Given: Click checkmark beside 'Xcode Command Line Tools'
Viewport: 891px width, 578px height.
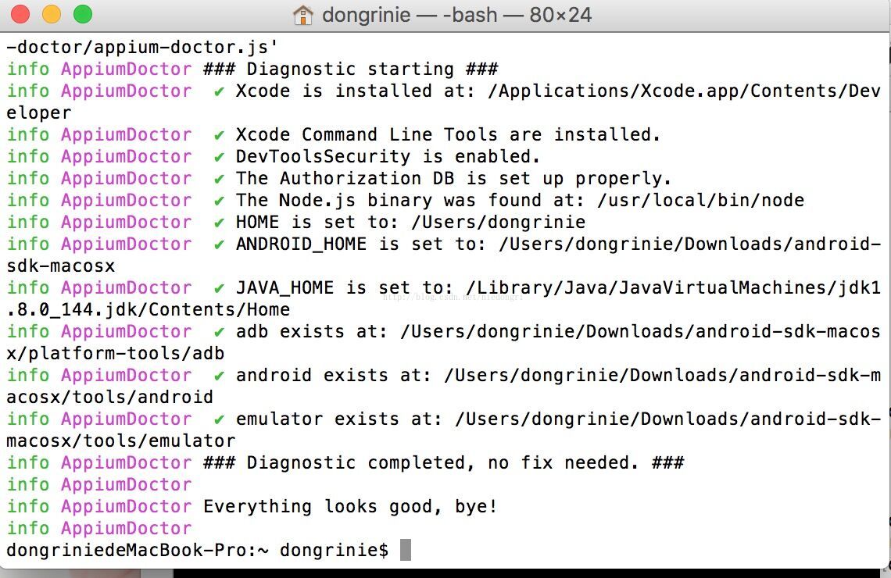Looking at the screenshot, I should pos(220,135).
